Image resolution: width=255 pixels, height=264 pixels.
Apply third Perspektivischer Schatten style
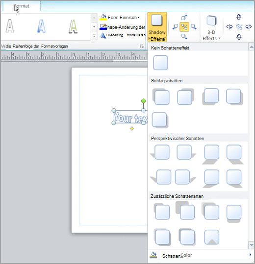[x=211, y=154]
